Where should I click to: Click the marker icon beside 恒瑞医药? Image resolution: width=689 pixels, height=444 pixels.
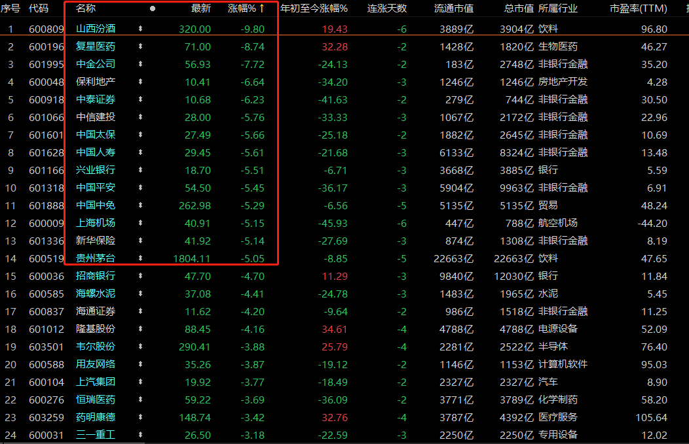141,400
